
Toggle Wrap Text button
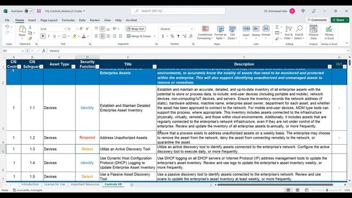136,29
